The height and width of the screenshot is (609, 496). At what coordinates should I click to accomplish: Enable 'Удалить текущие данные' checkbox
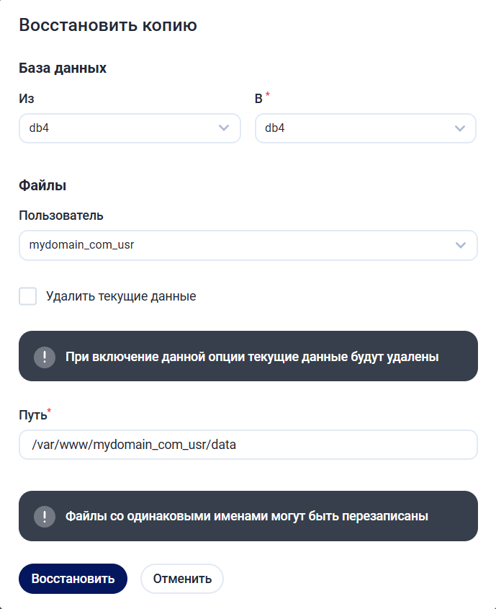click(x=28, y=296)
